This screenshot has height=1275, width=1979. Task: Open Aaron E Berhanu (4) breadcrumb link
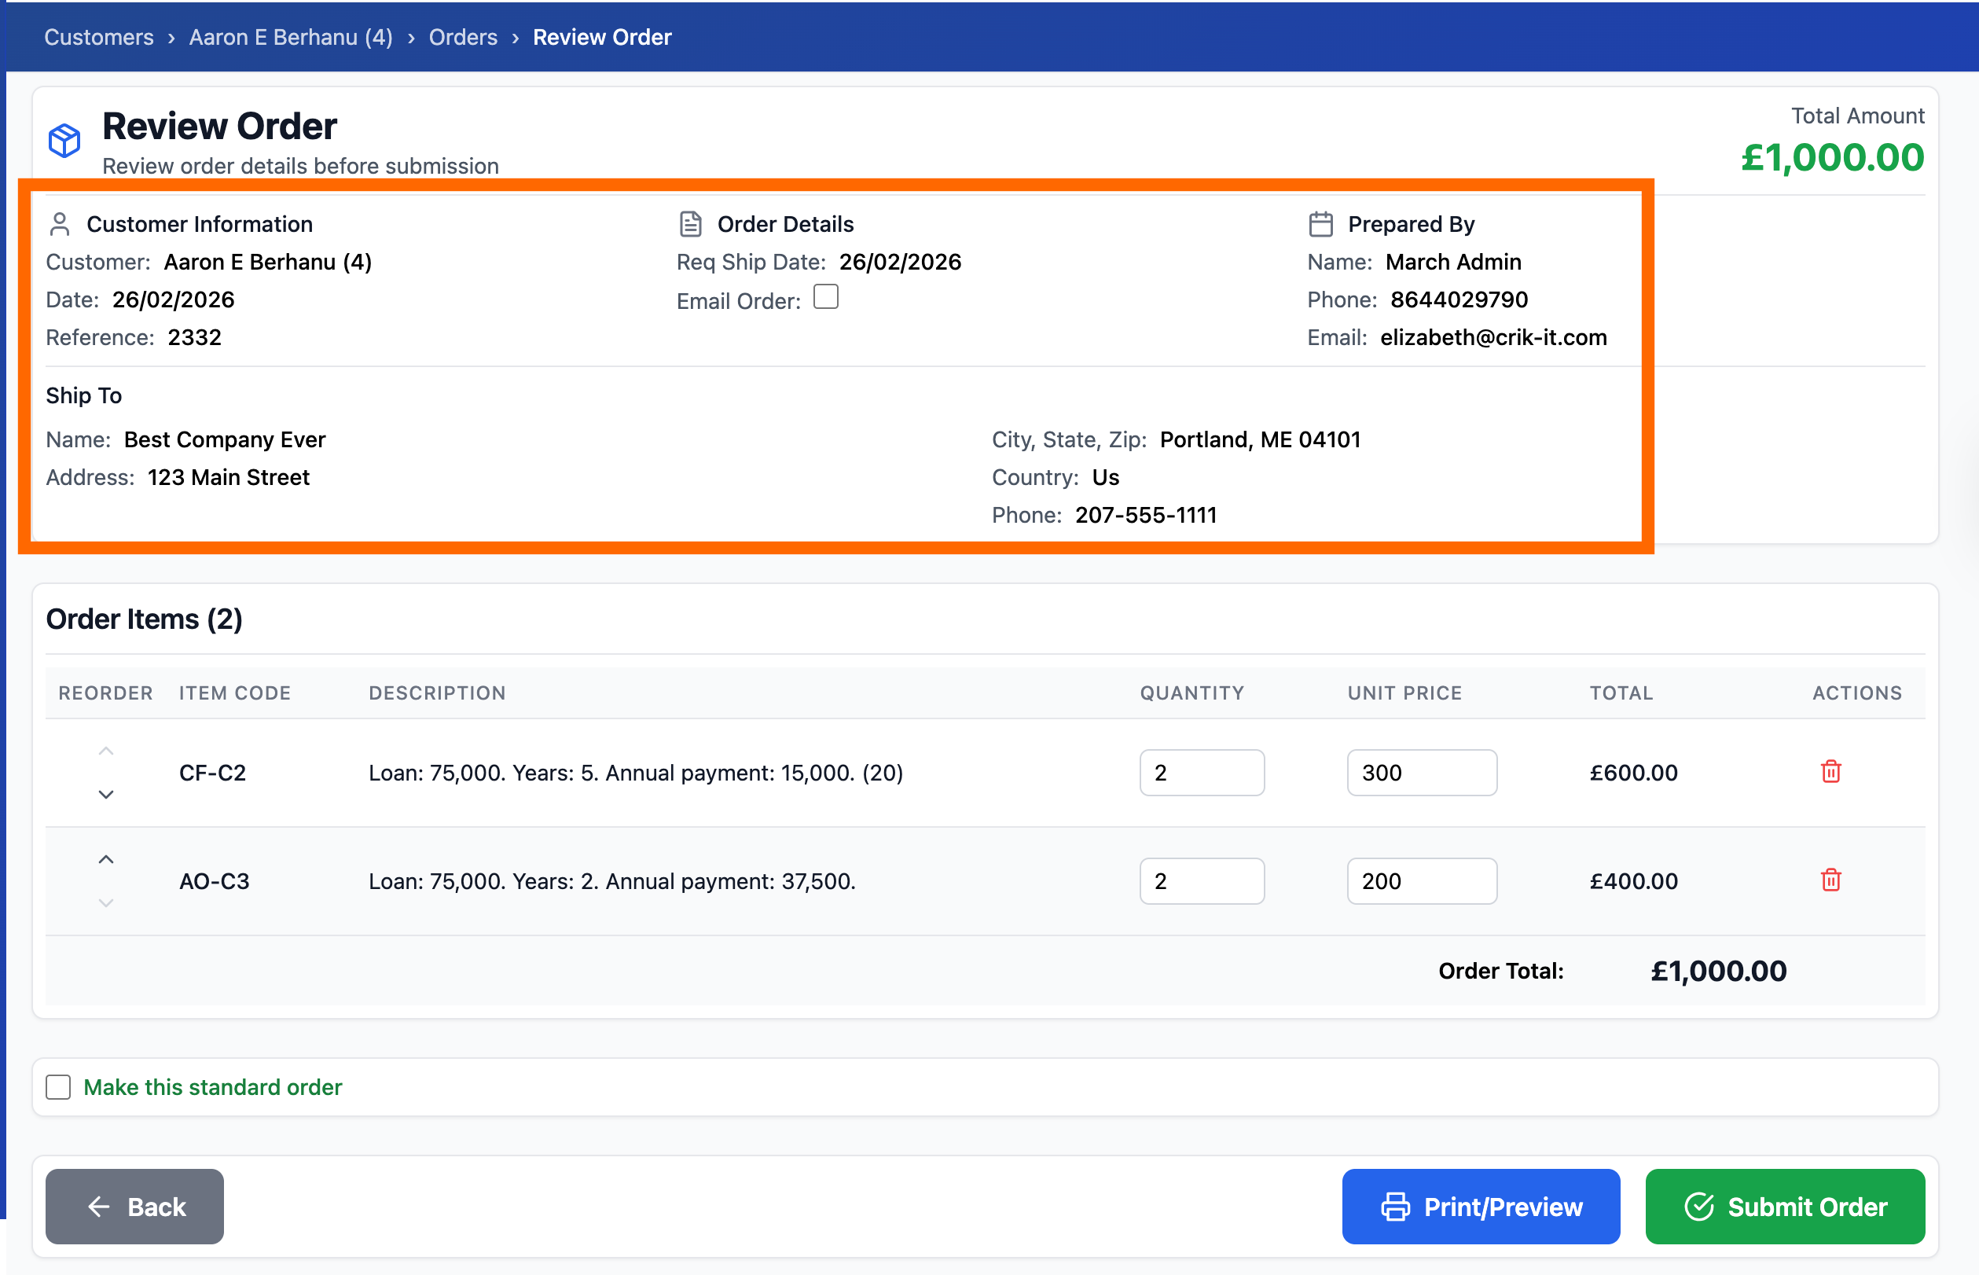pyautogui.click(x=291, y=37)
